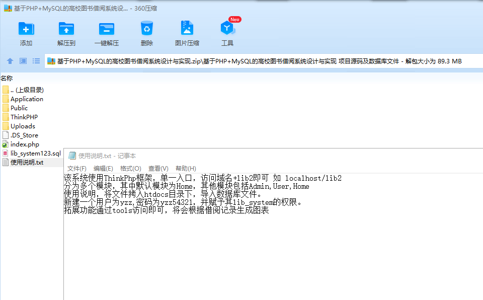
Task: Open Notepad's 文件(F) menu
Action: click(x=76, y=168)
